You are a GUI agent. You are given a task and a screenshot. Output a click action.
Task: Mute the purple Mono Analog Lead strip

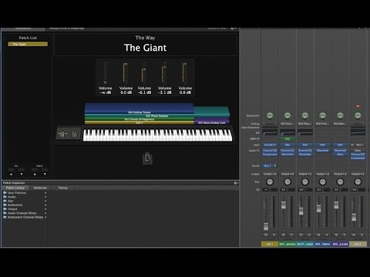[336, 235]
